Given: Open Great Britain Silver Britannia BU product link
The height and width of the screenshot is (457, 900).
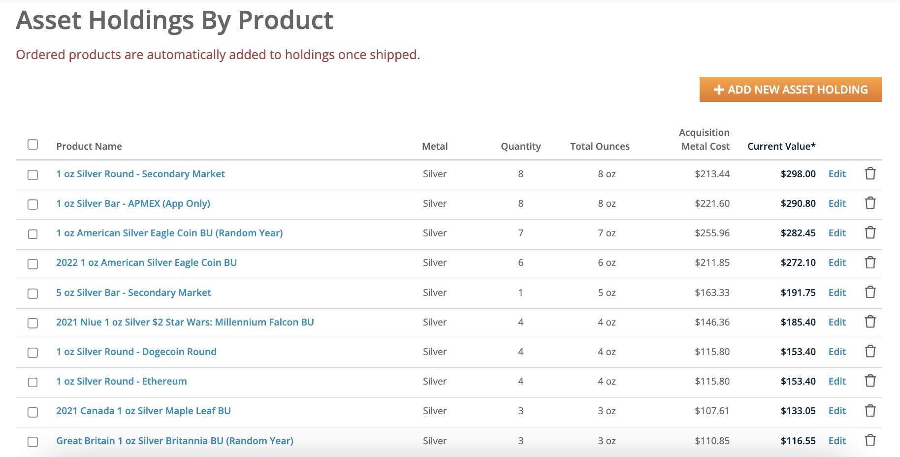Looking at the screenshot, I should 175,441.
